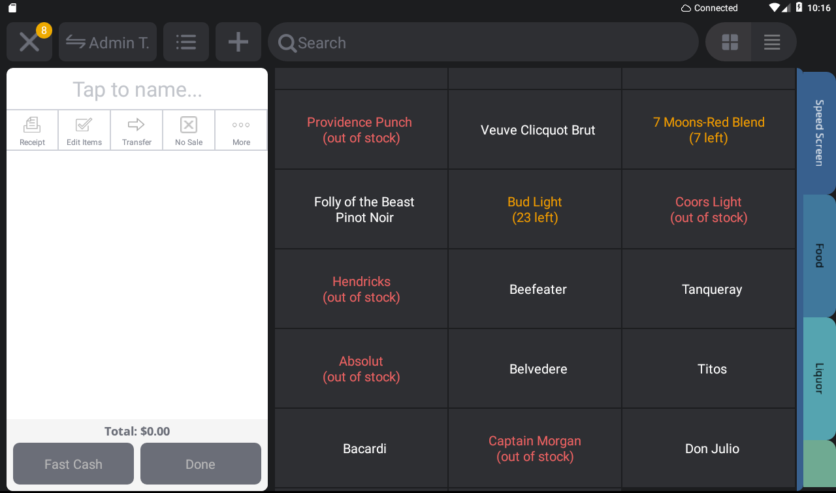Screen dimensions: 836x493
Task: Record a No Sale
Action: [x=189, y=131]
